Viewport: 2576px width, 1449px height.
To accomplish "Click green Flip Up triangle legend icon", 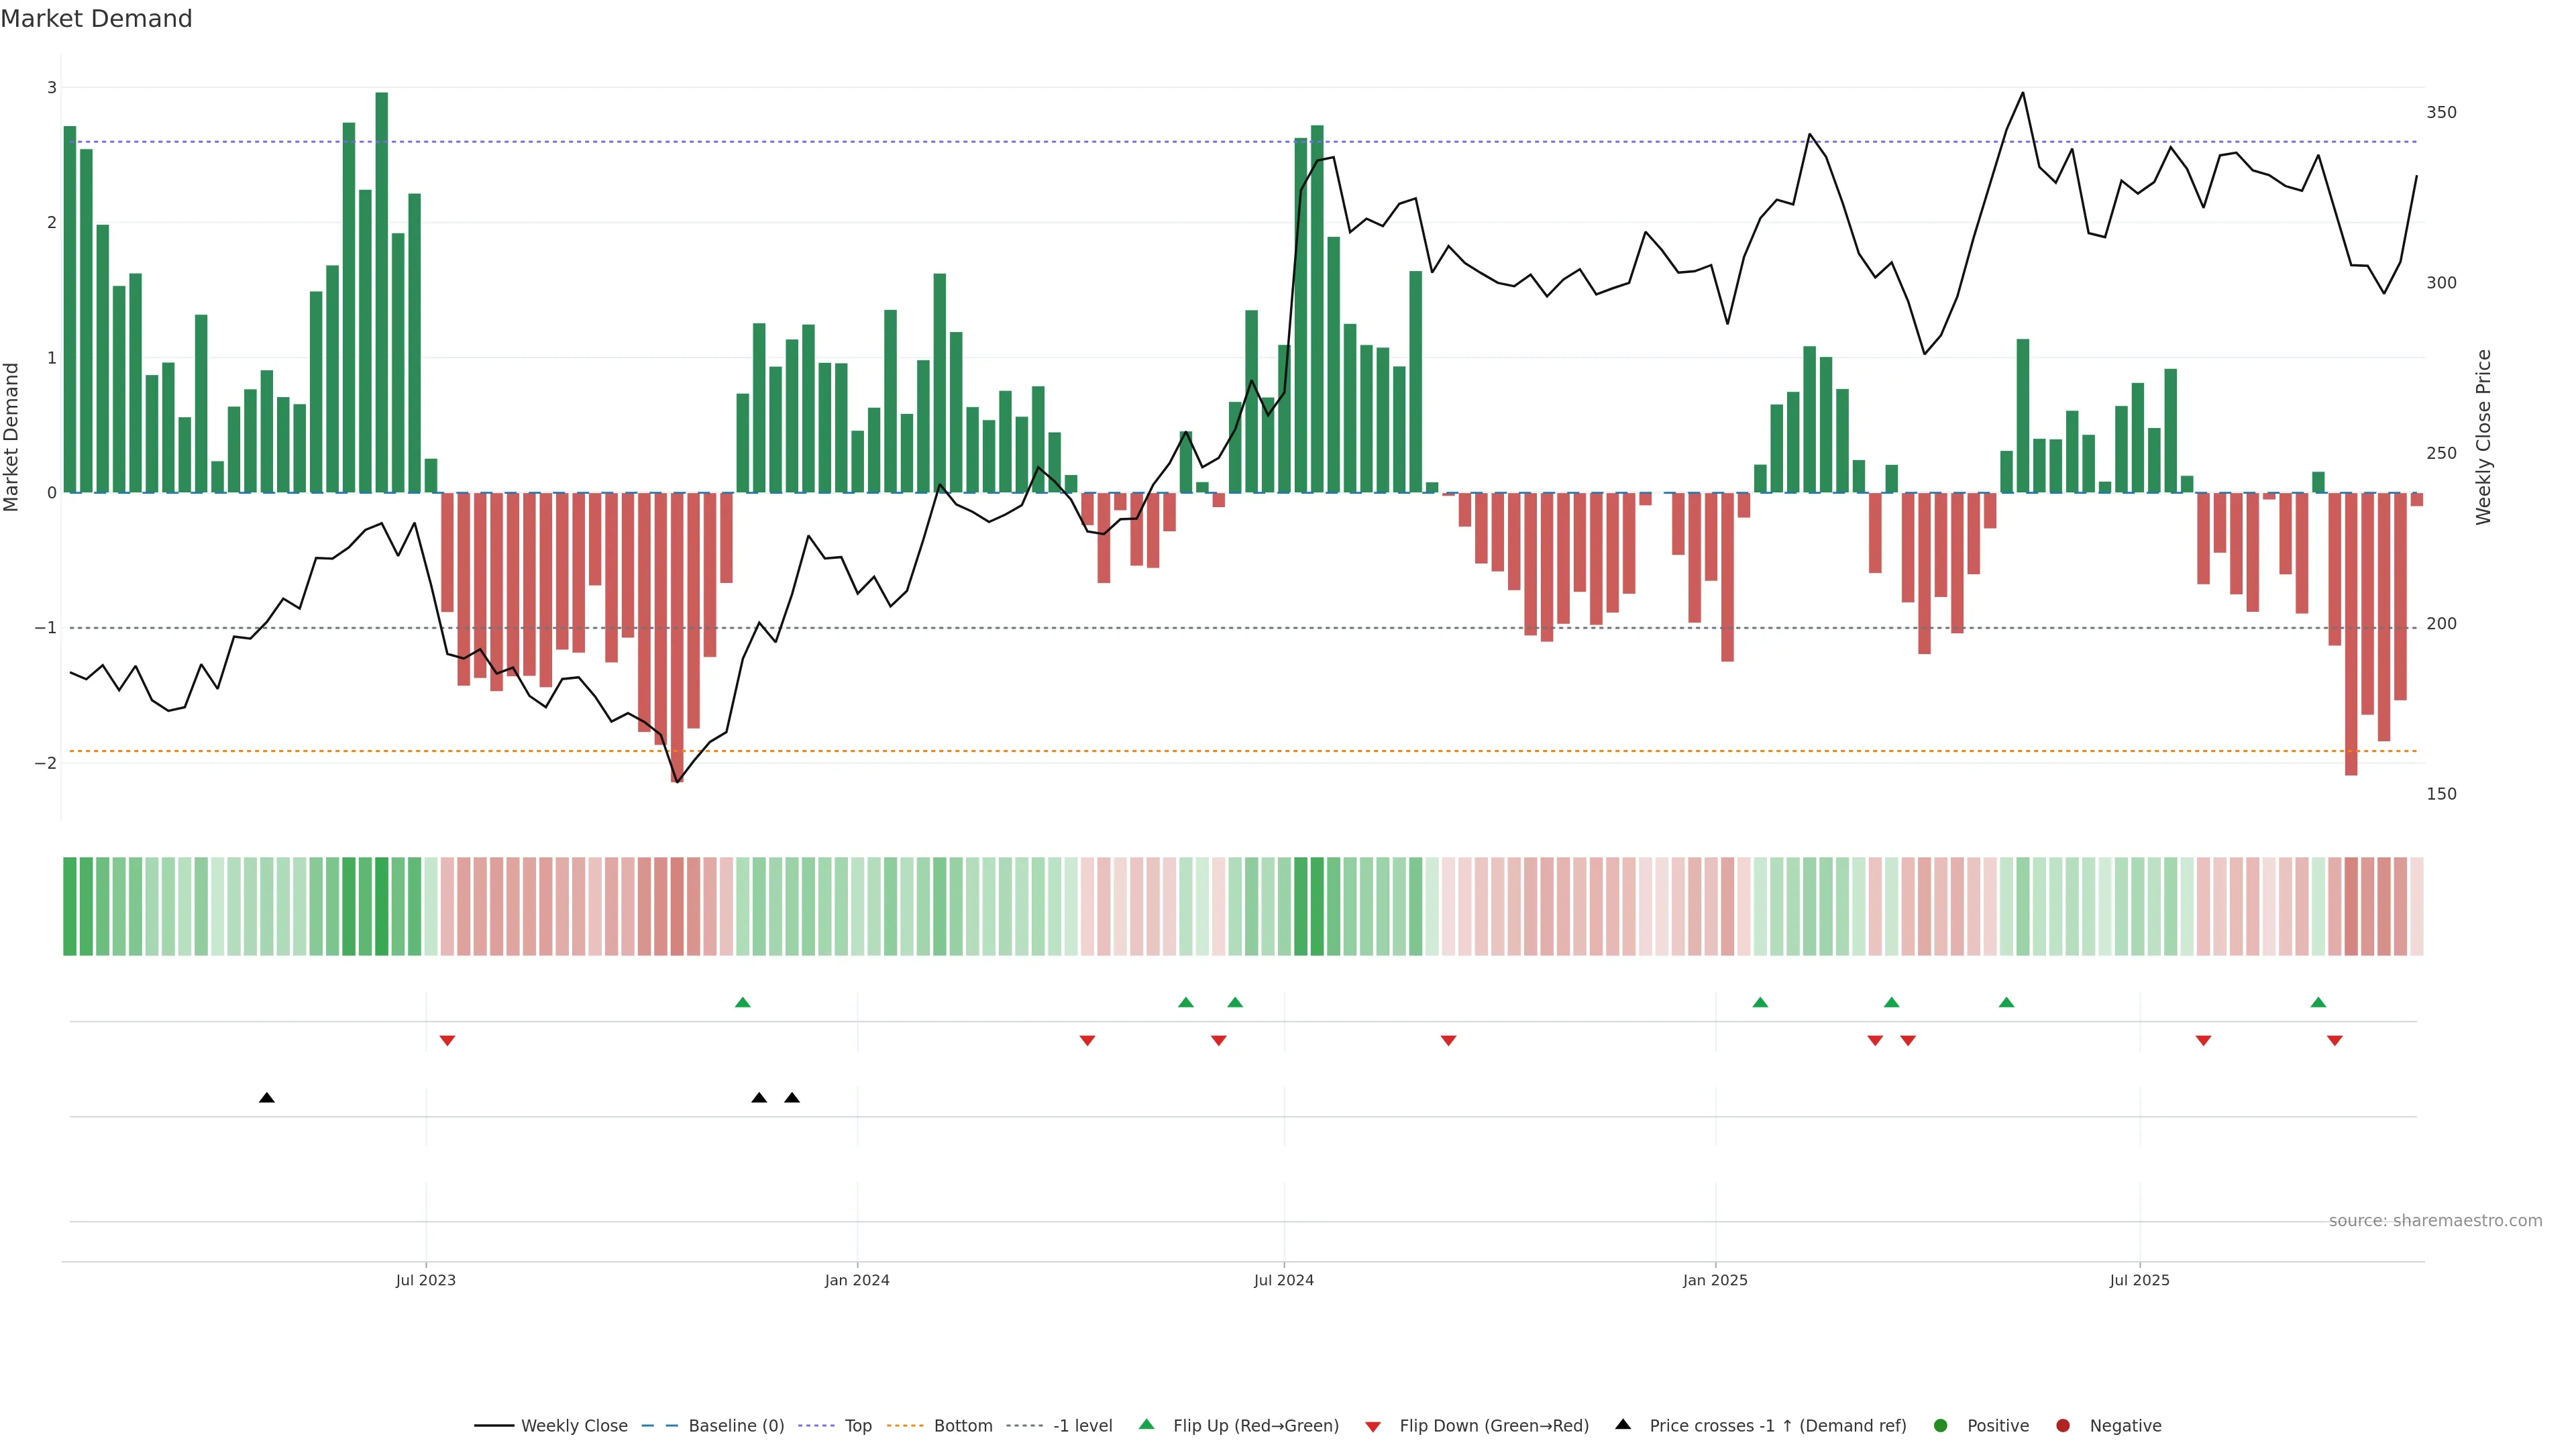I will click(x=1147, y=1424).
